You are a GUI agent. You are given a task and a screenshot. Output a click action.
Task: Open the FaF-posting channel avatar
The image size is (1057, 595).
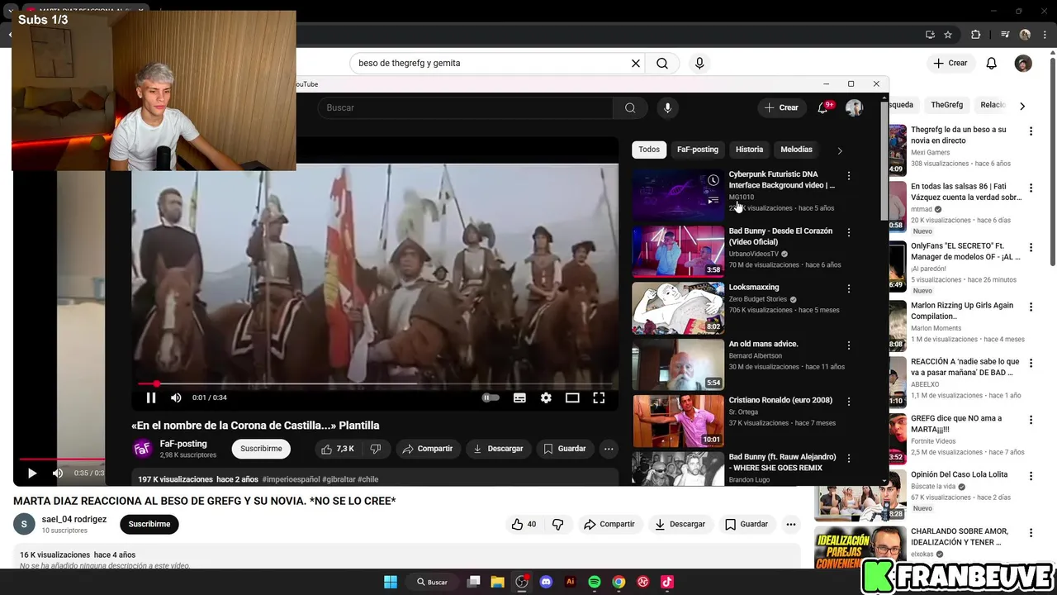pyautogui.click(x=142, y=449)
